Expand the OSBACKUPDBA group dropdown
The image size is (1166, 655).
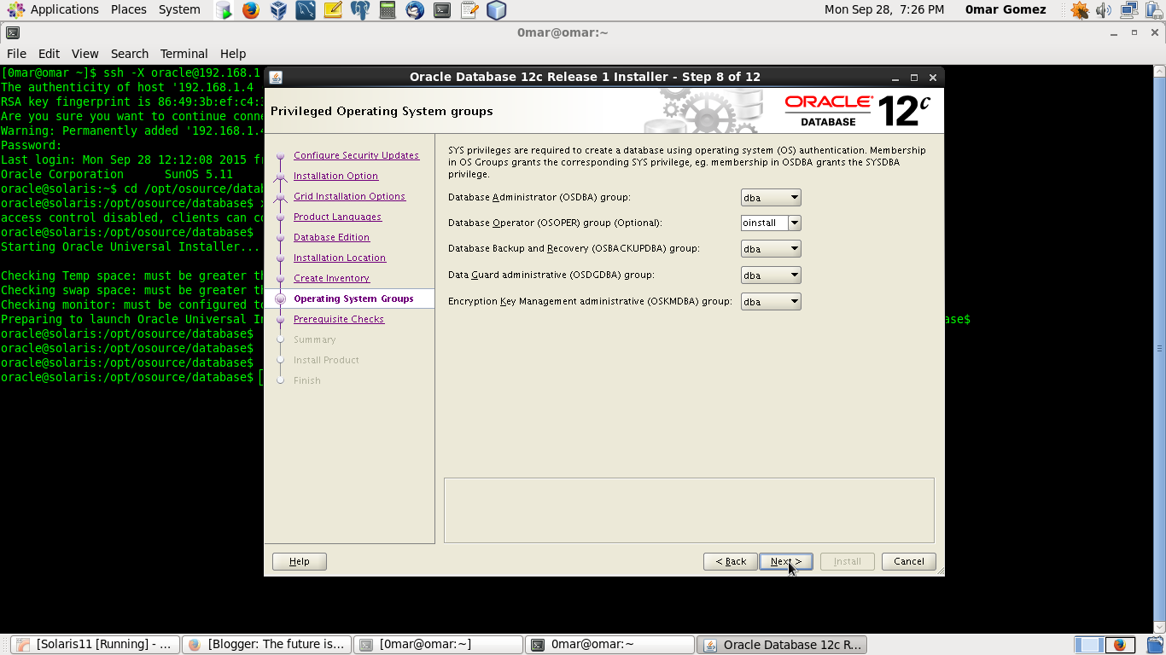(771, 249)
